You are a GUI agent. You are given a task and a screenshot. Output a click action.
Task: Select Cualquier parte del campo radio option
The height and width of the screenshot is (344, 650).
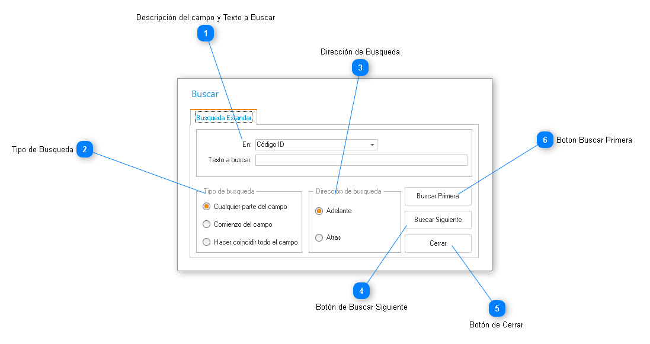click(x=207, y=207)
